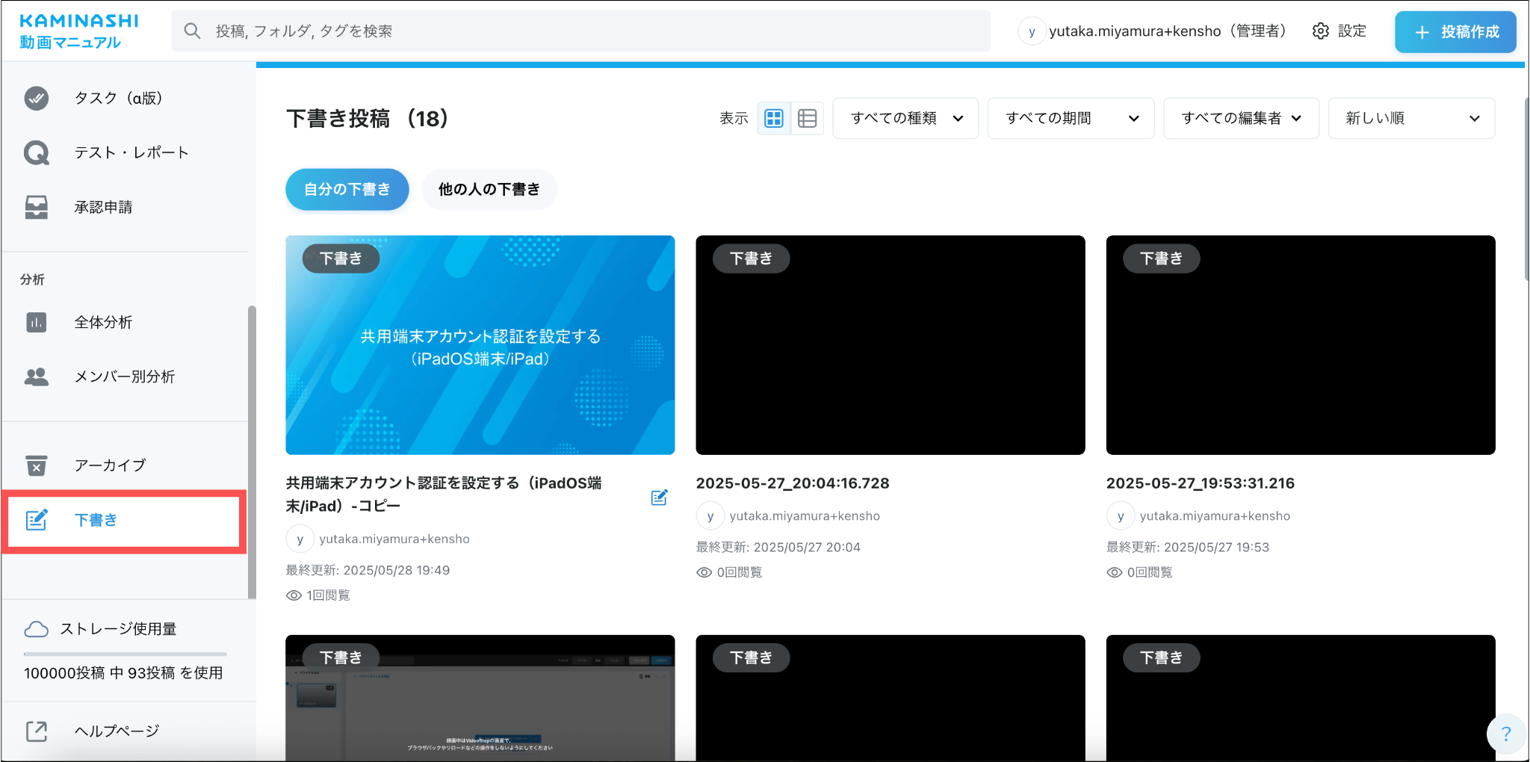Open the second-row screen recording thumbnail

click(x=480, y=698)
